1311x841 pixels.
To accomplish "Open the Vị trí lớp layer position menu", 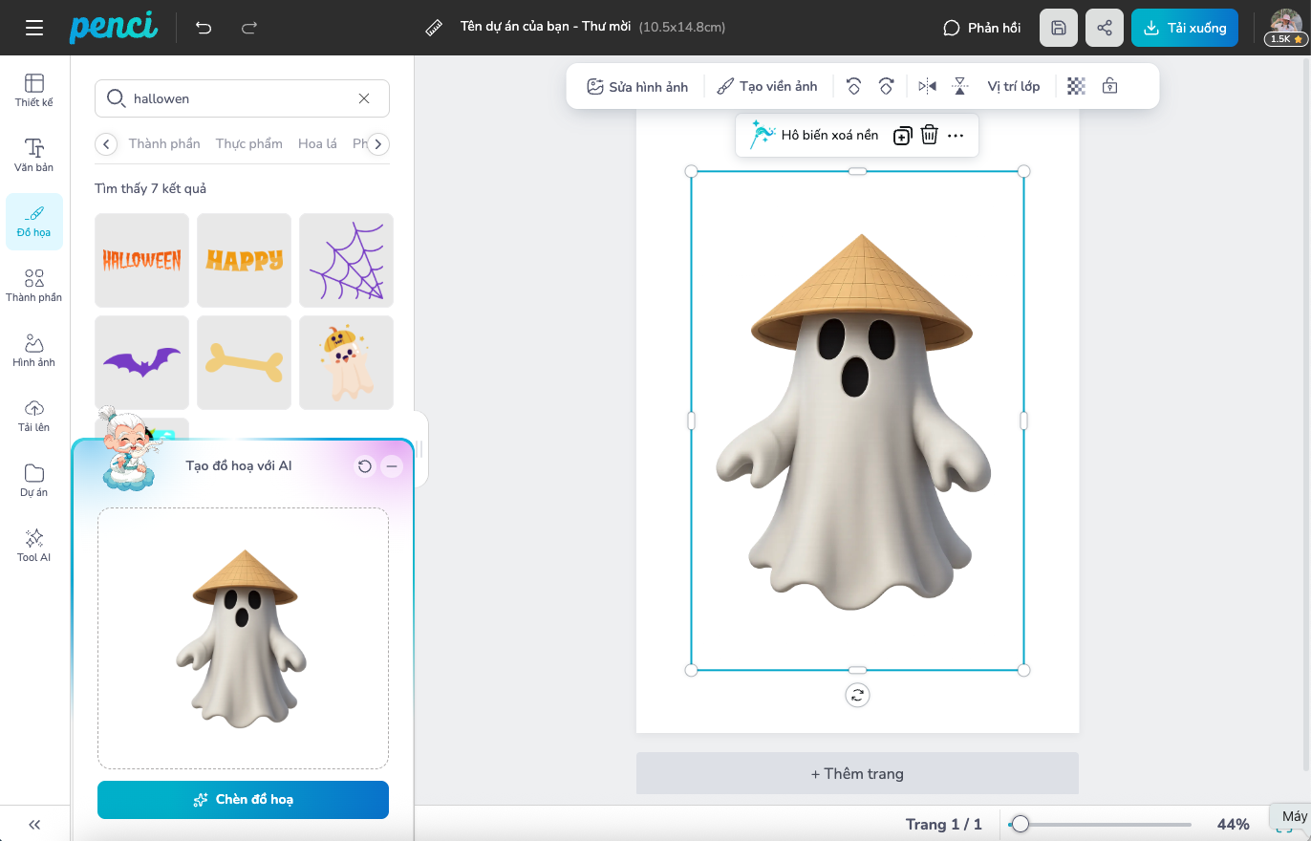I will (x=1013, y=86).
